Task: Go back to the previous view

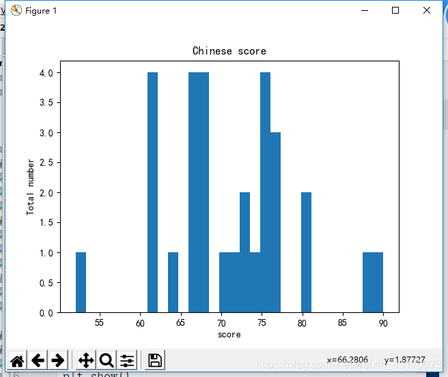Action: [x=38, y=360]
